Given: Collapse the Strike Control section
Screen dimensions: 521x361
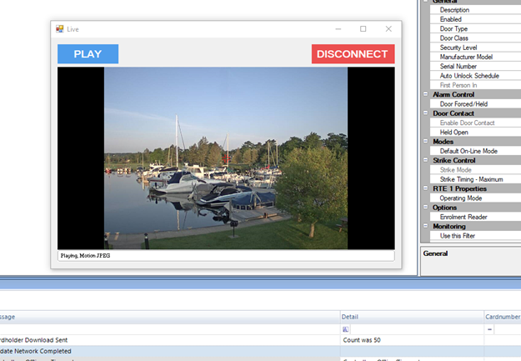Looking at the screenshot, I should [425, 160].
